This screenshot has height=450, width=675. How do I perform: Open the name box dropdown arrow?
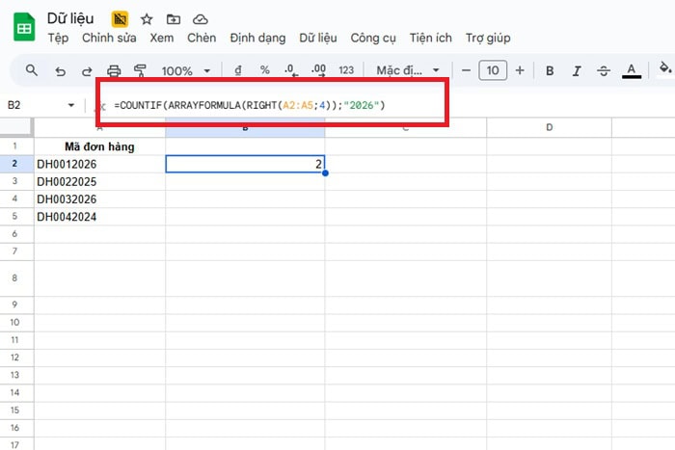[x=71, y=105]
